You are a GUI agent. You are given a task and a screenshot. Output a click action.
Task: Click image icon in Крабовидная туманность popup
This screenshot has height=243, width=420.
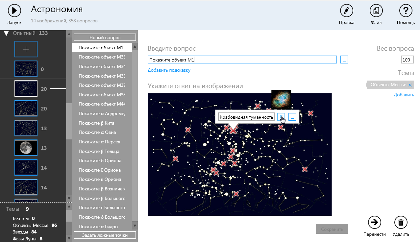(281, 117)
